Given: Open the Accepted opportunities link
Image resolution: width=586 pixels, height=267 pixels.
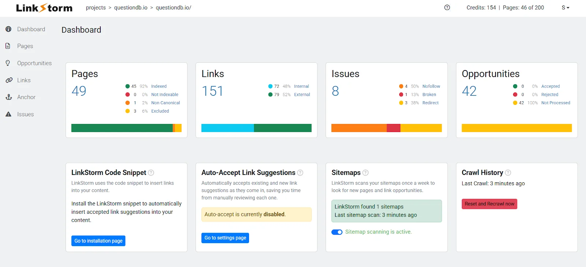Looking at the screenshot, I should tap(550, 86).
